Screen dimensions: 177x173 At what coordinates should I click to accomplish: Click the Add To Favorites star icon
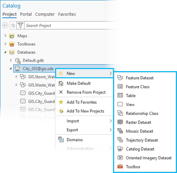pos(61,102)
